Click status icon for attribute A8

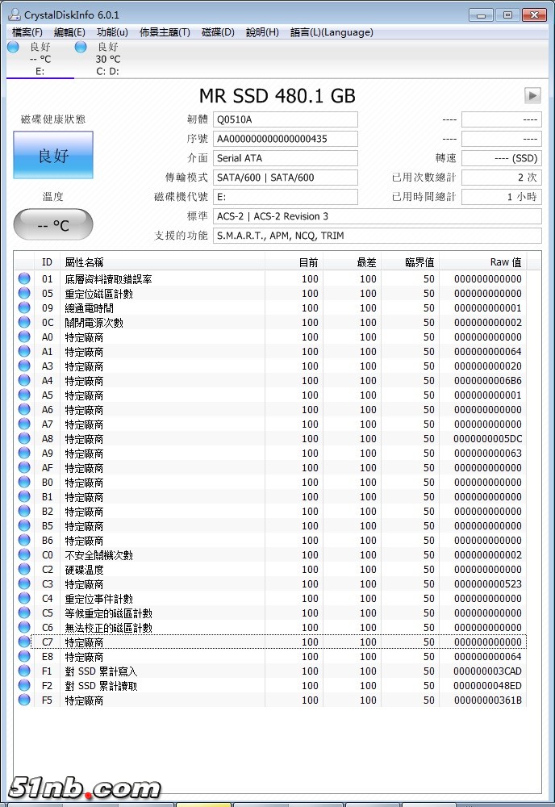[24, 438]
